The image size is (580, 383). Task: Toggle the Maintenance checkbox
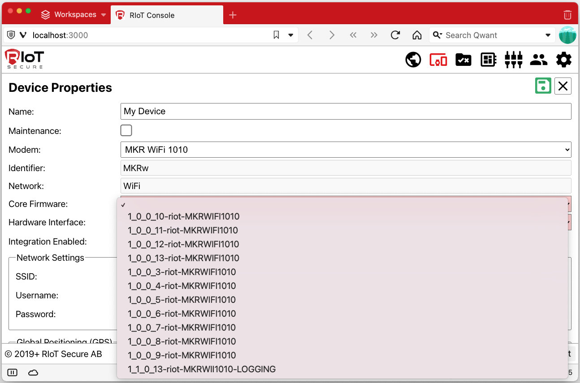click(126, 130)
